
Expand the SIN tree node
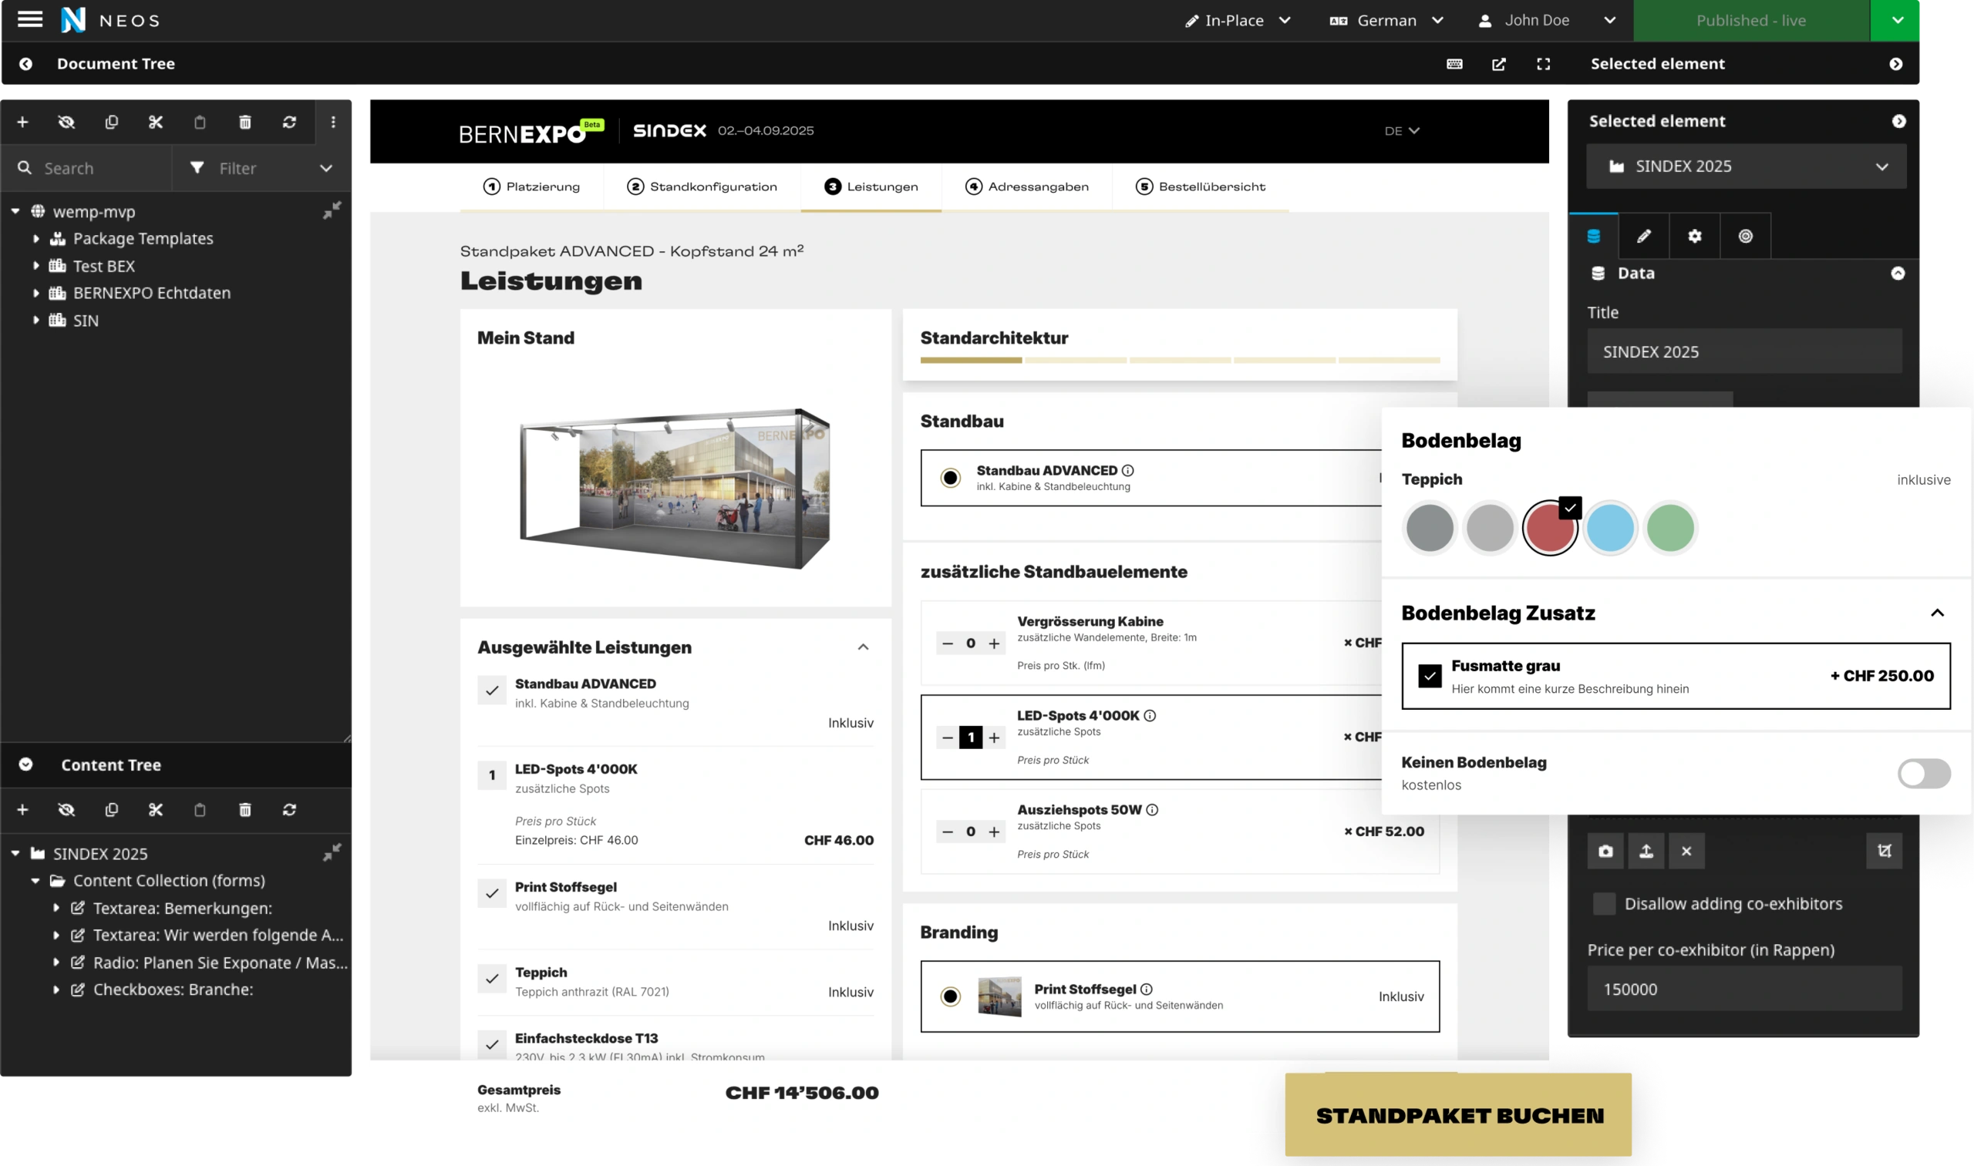36,320
